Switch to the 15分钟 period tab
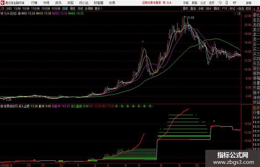 (35, 9)
